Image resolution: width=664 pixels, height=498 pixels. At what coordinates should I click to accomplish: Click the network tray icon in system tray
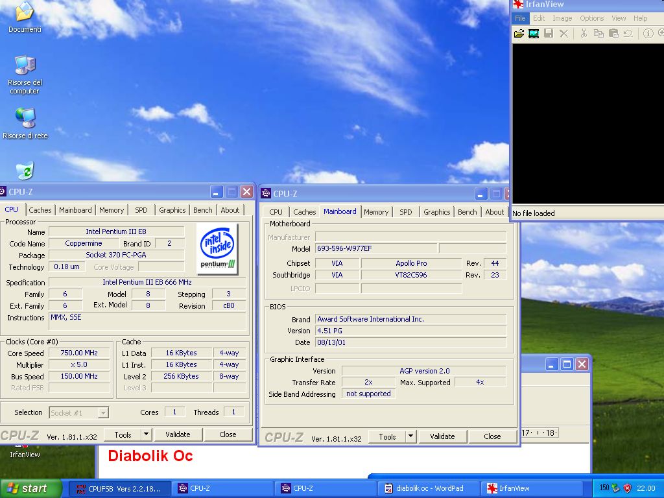pyautogui.click(x=615, y=488)
